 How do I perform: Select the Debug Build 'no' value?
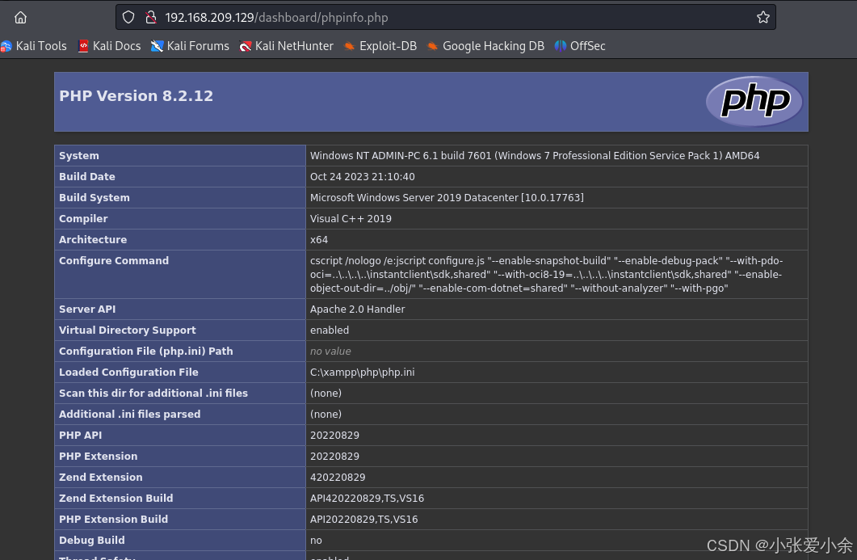[316, 541]
